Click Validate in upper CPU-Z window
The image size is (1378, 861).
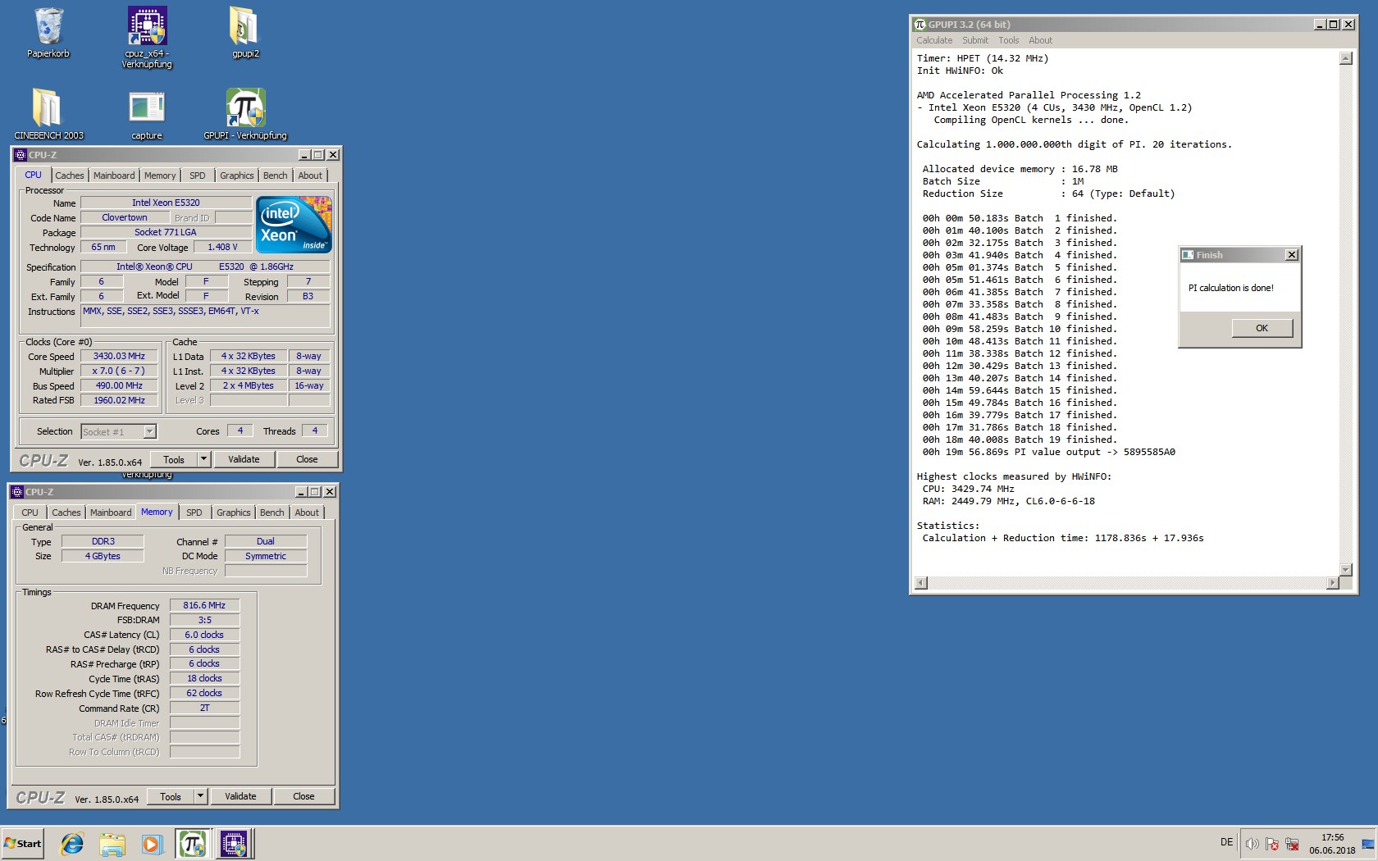244,460
